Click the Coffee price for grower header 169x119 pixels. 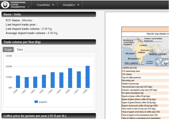49,116
